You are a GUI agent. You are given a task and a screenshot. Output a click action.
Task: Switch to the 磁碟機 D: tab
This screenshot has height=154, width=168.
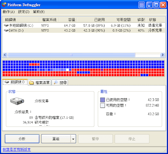15,82
